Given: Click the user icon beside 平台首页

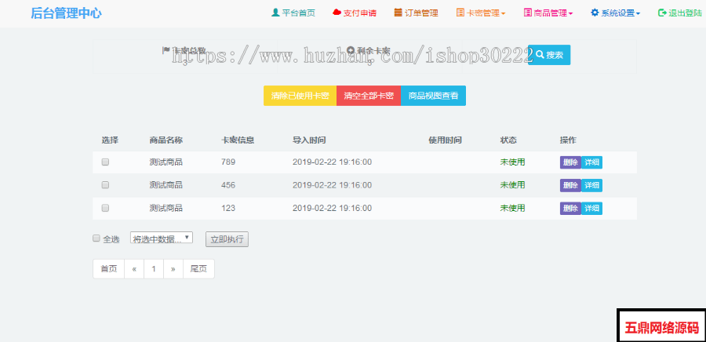Looking at the screenshot, I should 275,13.
